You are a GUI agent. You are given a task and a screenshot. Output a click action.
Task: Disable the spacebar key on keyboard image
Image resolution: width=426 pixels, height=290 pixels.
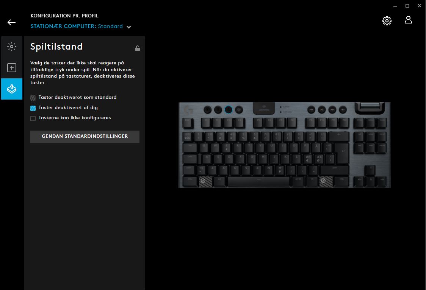point(258,181)
